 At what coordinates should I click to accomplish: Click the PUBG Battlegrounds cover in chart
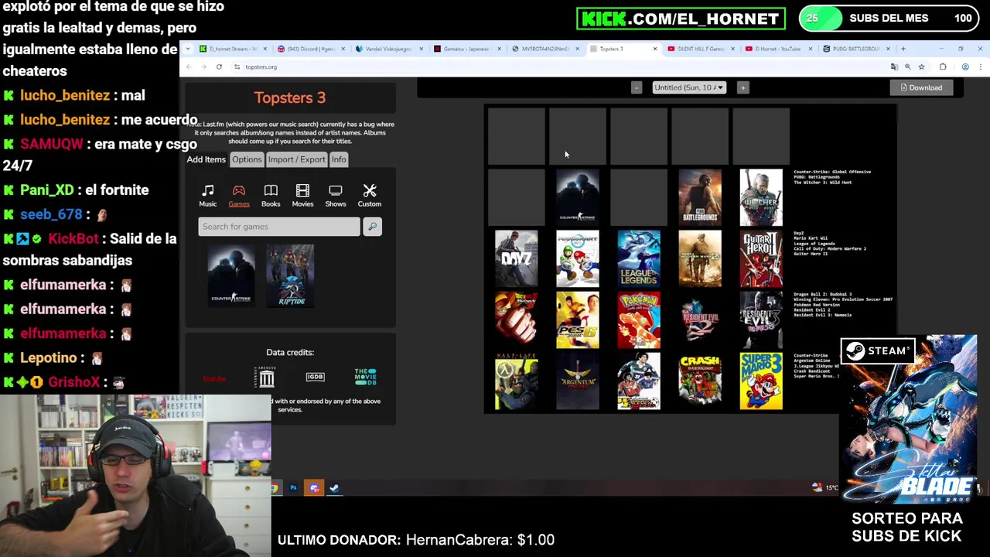coord(700,197)
